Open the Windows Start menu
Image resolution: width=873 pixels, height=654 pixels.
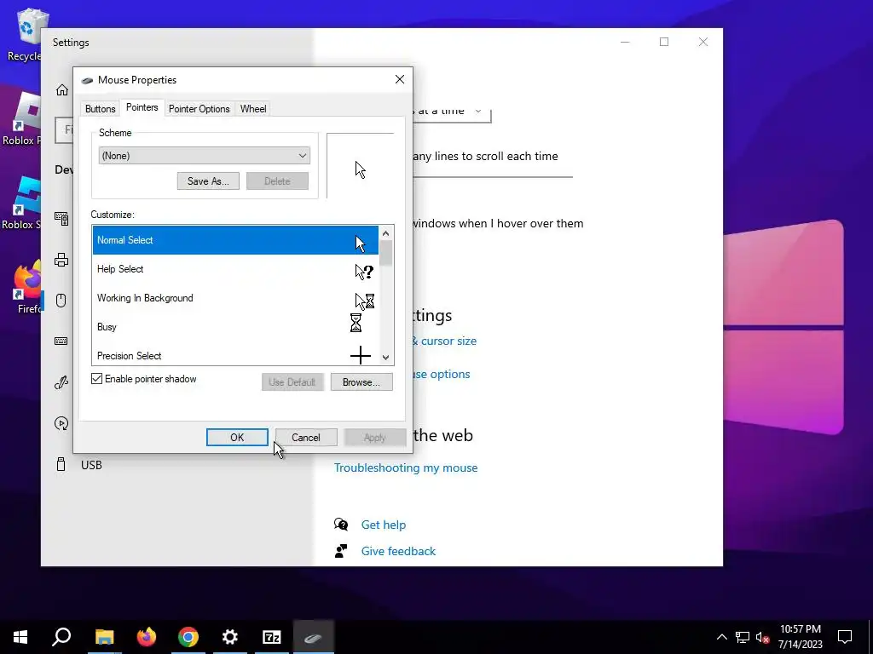(x=20, y=637)
